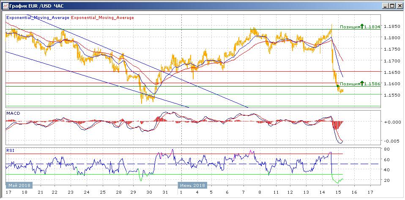Click date label 31 on time axis

(x=165, y=192)
